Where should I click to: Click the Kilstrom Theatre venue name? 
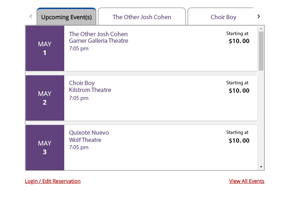coord(90,90)
